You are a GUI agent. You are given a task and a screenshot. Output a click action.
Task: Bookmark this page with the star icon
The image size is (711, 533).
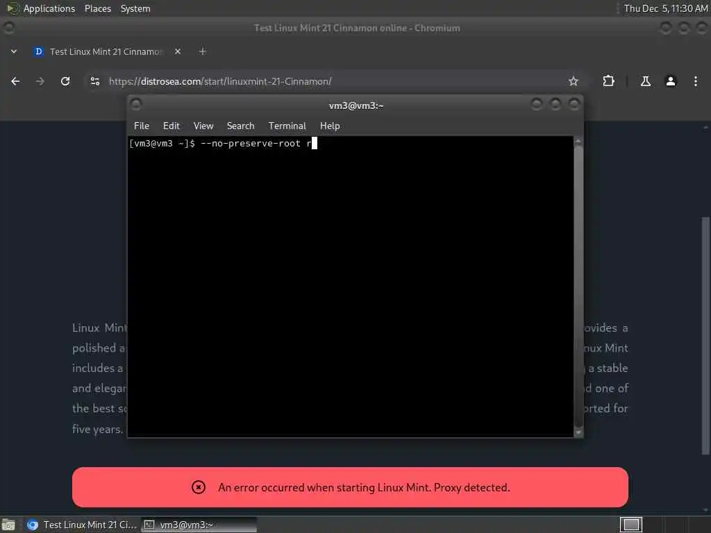point(573,82)
